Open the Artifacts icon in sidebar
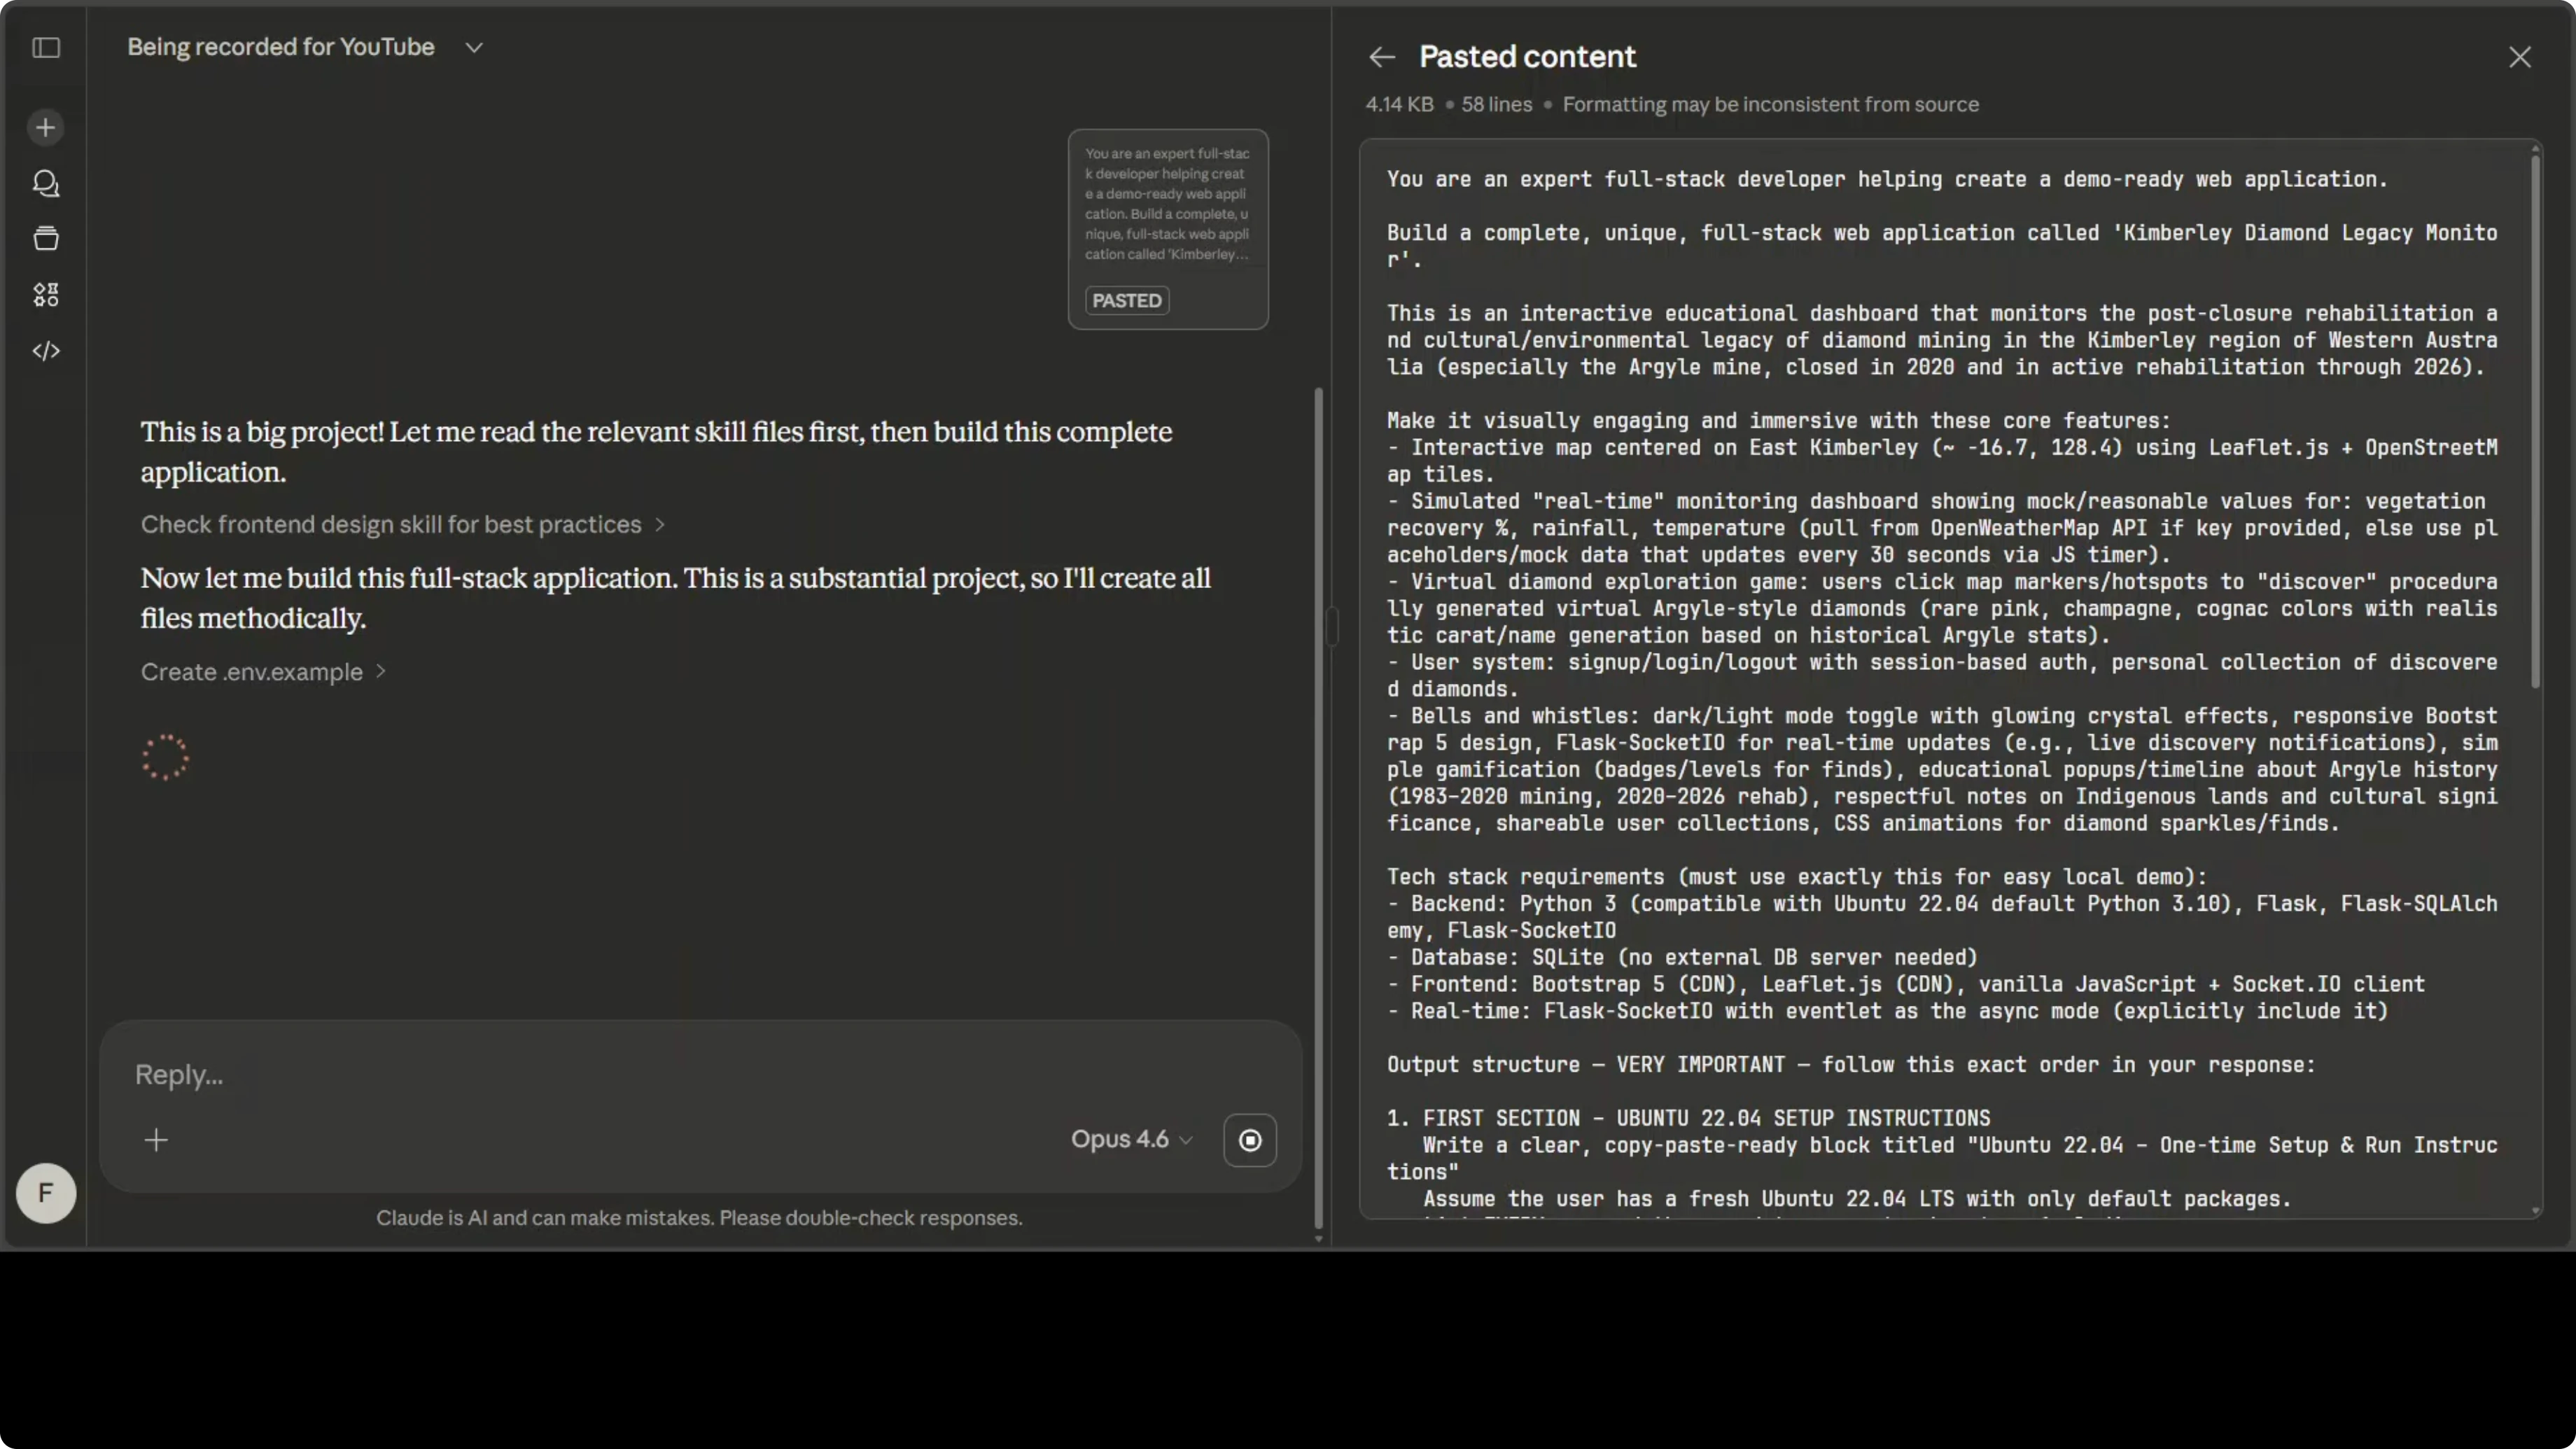 click(x=46, y=294)
